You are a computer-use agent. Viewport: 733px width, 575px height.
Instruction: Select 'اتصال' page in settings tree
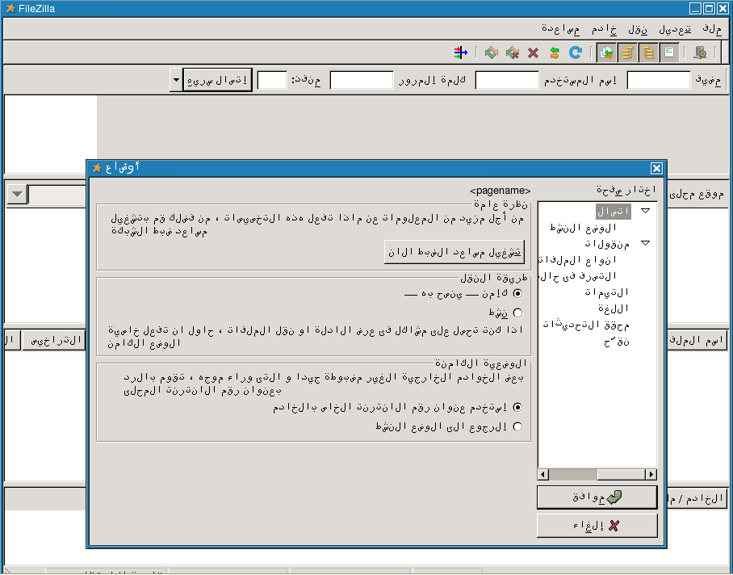[x=614, y=212]
